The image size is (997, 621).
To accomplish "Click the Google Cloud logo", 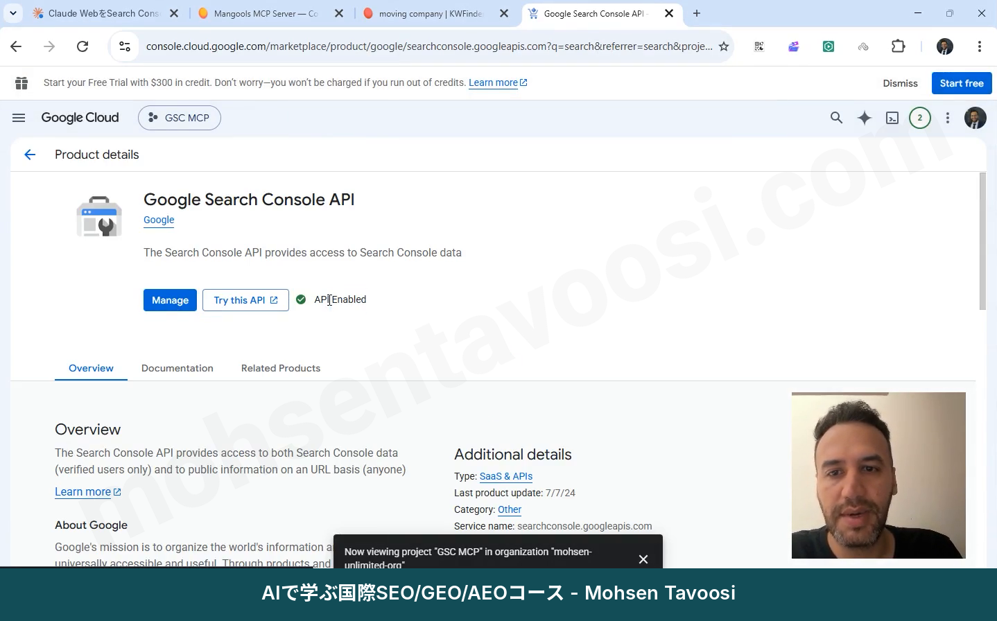I will (x=80, y=118).
